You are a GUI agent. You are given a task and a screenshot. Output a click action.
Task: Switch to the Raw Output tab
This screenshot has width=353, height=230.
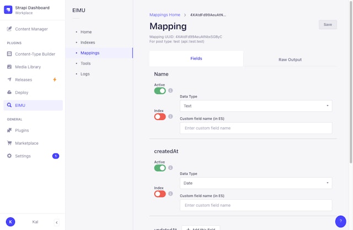290,59
